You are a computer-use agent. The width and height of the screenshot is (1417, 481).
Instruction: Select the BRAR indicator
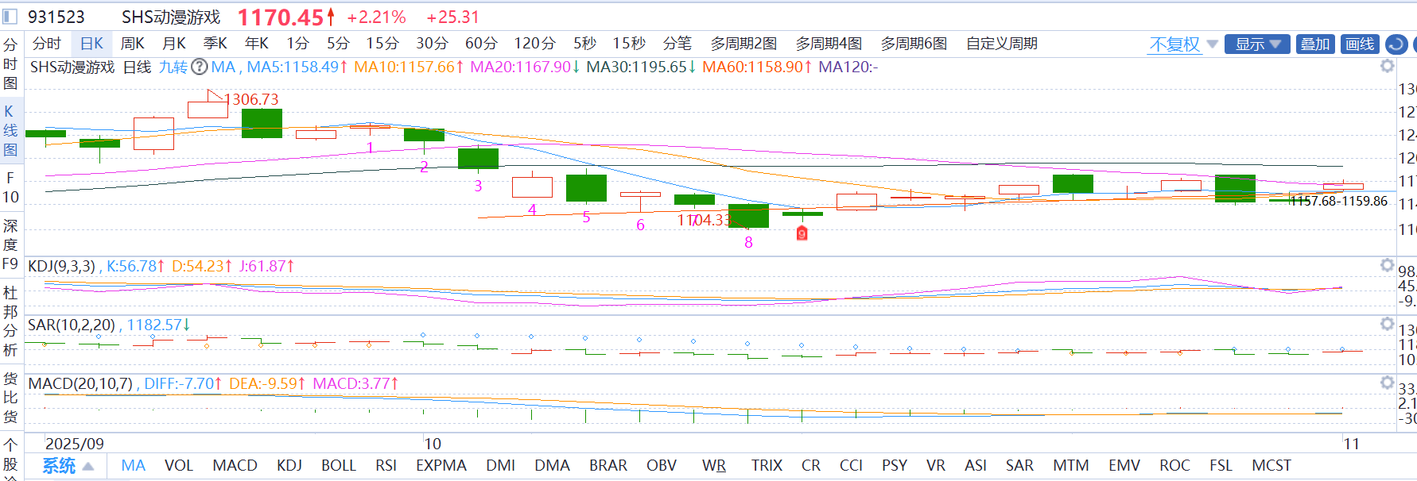pos(608,466)
